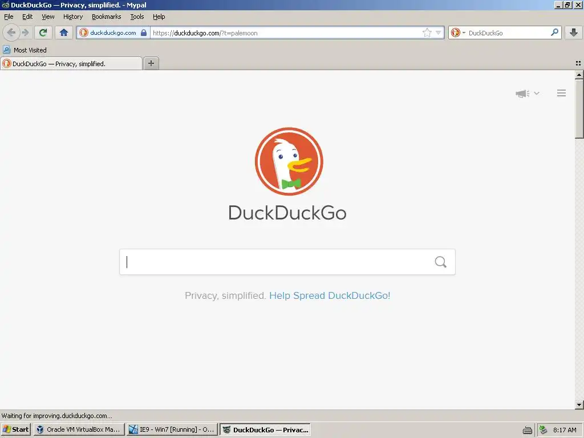This screenshot has width=584, height=438.
Task: Open the History menu
Action: [x=73, y=17]
